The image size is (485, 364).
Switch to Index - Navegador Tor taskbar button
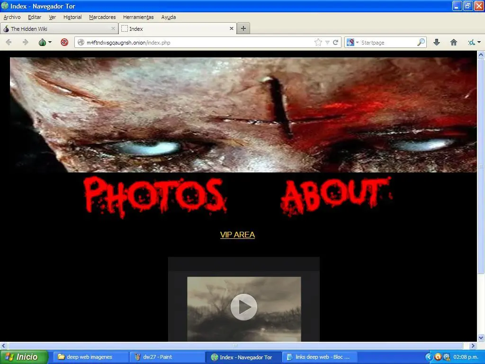coord(244,357)
